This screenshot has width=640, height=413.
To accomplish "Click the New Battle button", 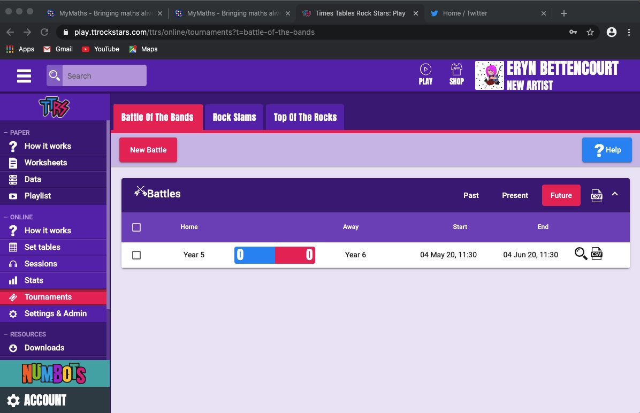I will [148, 150].
